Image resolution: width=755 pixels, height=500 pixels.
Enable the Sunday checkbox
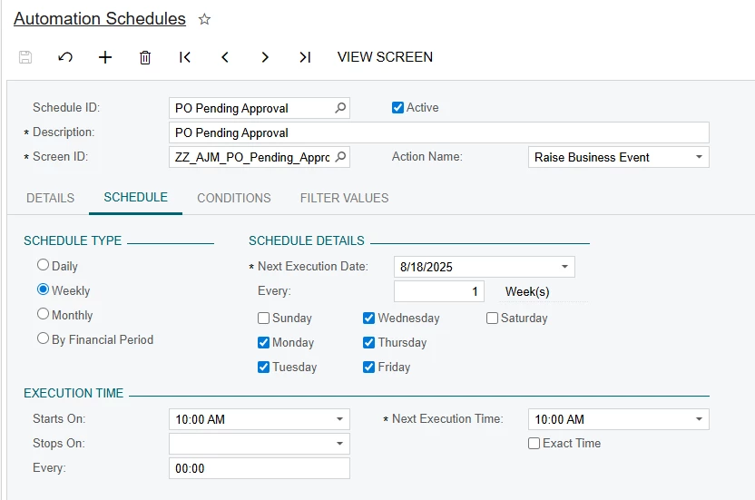264,319
